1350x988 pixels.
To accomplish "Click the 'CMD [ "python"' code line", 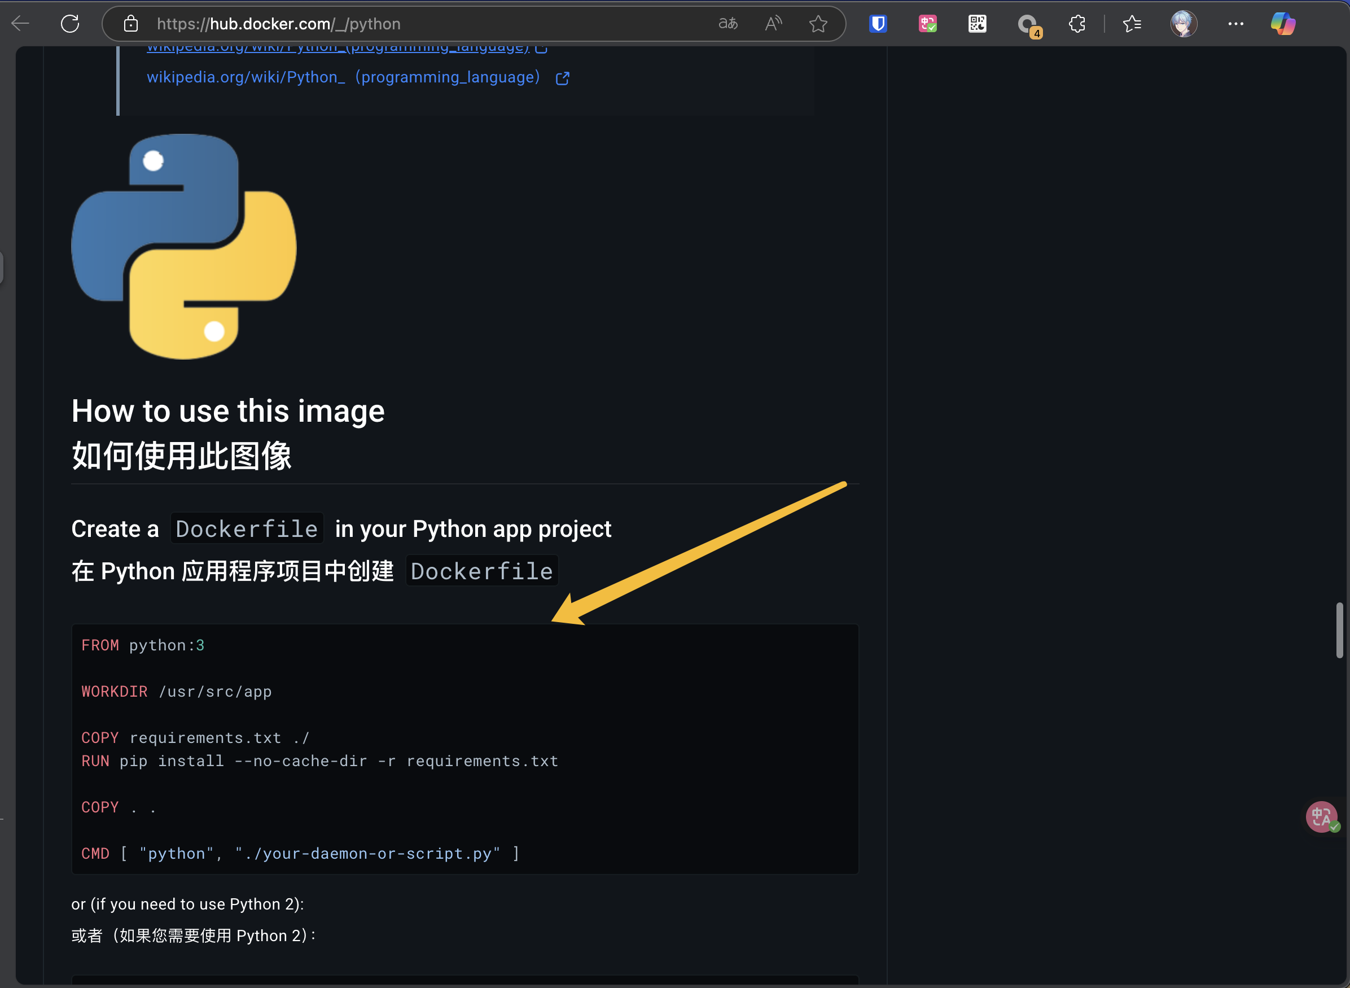I will tap(301, 854).
